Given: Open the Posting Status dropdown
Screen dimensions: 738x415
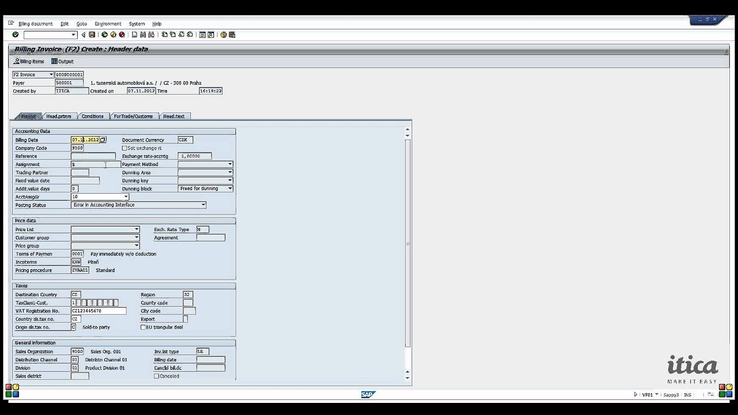Looking at the screenshot, I should pos(203,205).
